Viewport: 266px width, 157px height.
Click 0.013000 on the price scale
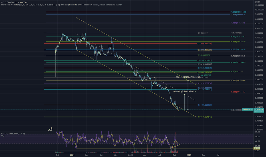[259, 94]
